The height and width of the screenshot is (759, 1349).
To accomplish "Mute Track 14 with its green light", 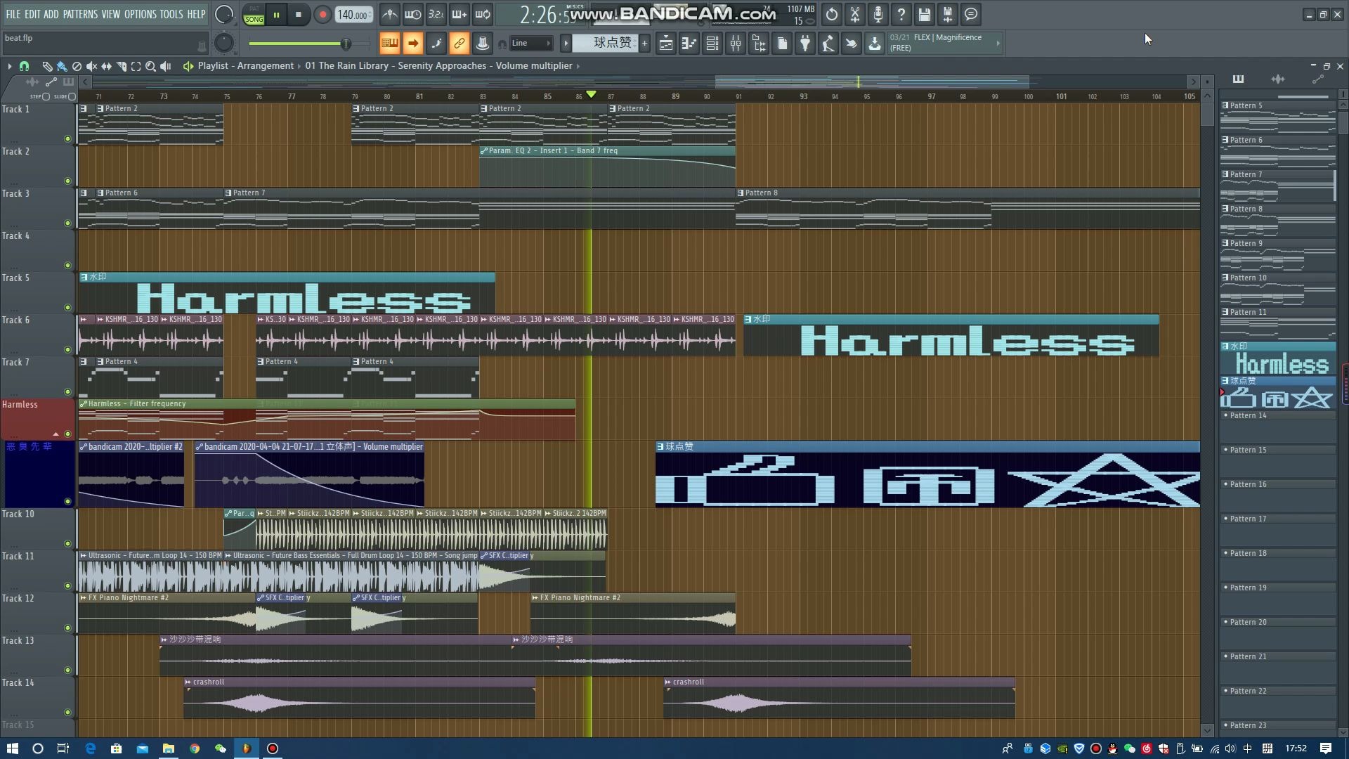I will (x=68, y=713).
